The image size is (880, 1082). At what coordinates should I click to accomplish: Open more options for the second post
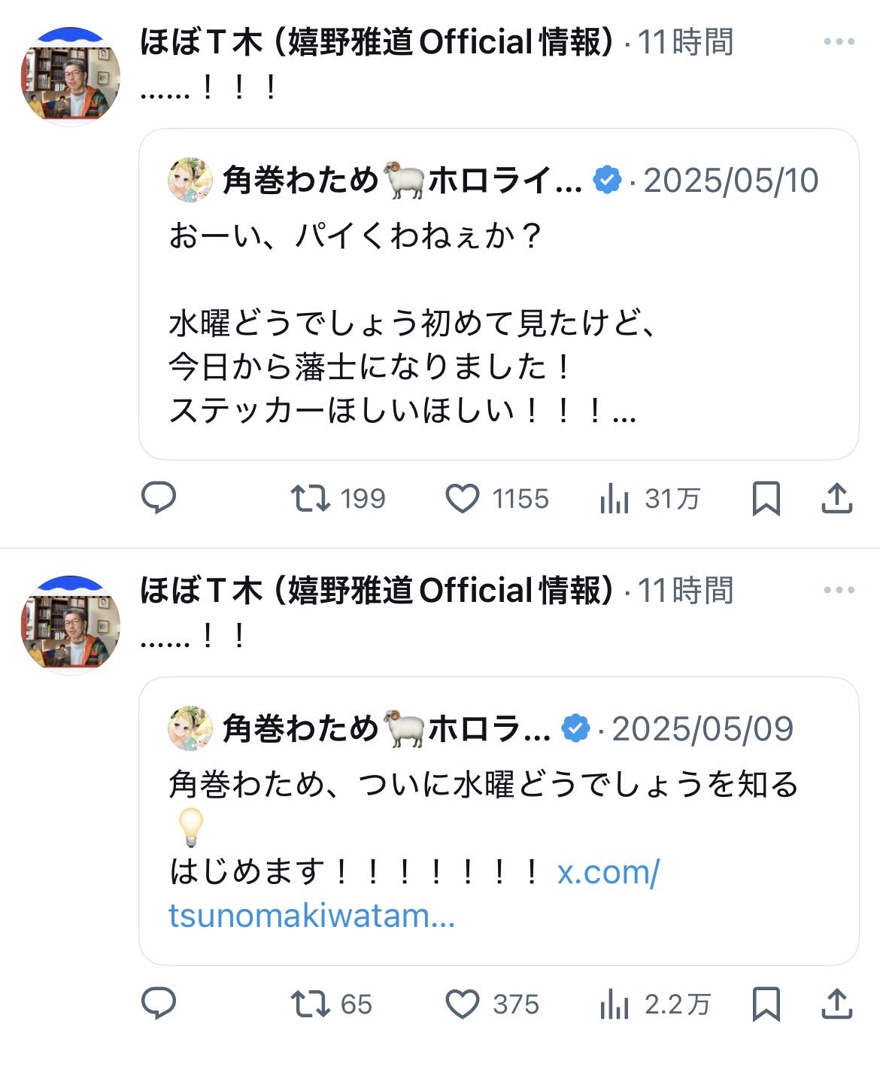839,591
